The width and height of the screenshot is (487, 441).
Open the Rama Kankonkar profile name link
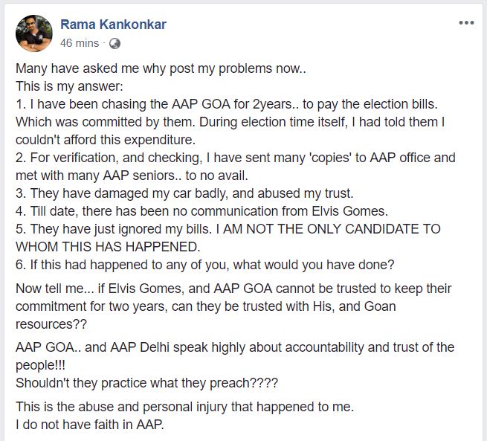coord(113,25)
